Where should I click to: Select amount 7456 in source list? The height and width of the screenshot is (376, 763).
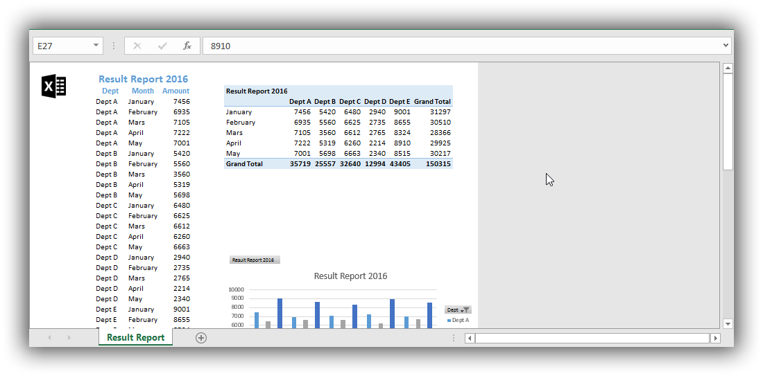tap(182, 102)
